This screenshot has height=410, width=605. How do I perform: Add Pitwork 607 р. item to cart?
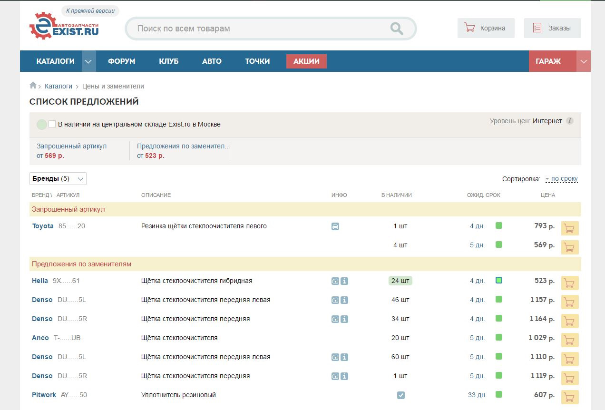coord(570,397)
